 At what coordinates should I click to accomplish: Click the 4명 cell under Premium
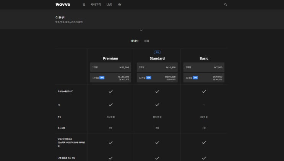point(111,128)
